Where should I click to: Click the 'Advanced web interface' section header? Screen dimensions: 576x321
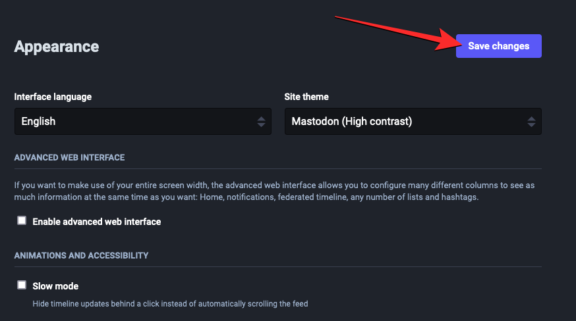[x=69, y=158]
